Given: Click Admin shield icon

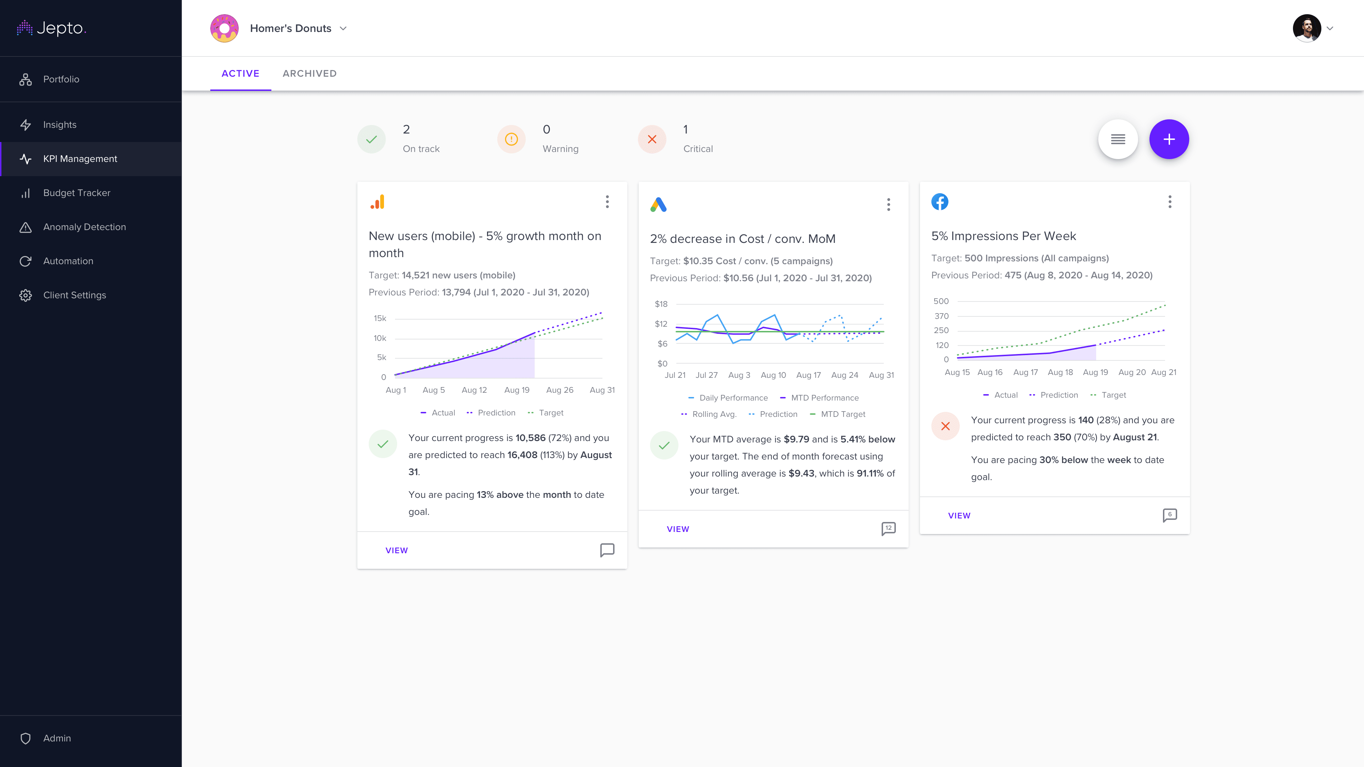Looking at the screenshot, I should pyautogui.click(x=26, y=739).
